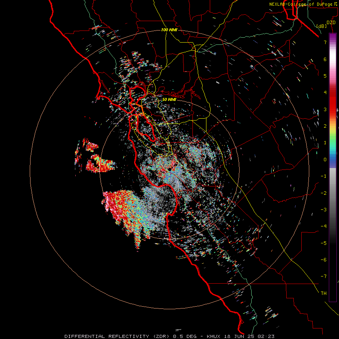
Task: Click the ZDR color scale bar
Action: [x=333, y=167]
